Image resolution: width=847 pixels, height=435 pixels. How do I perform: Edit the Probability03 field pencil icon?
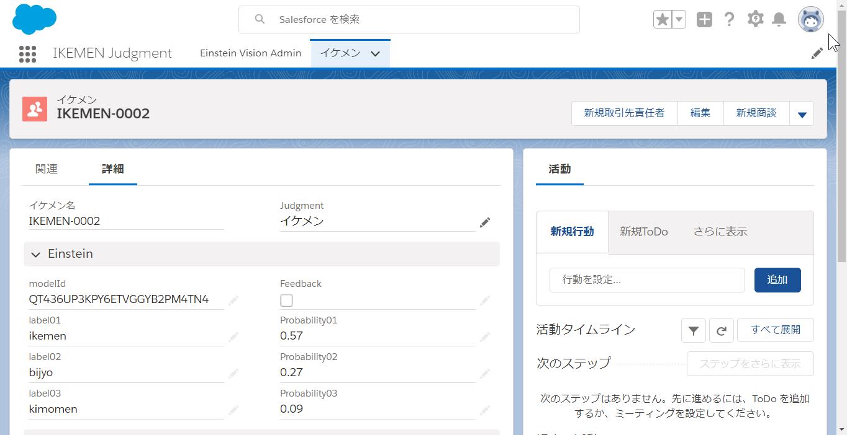pyautogui.click(x=485, y=410)
